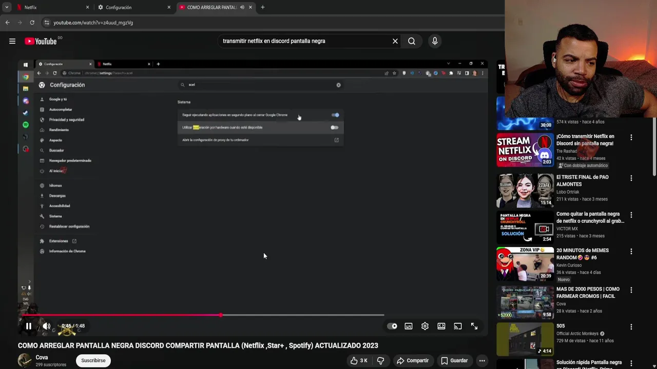View site information icon in address bar
Viewport: 657px width, 369px height.
[46, 23]
